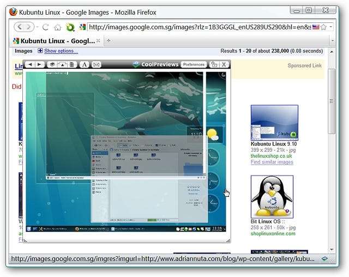Click the green CoolPreviews toolbar icon
This screenshot has width=349, height=277.
point(70,27)
